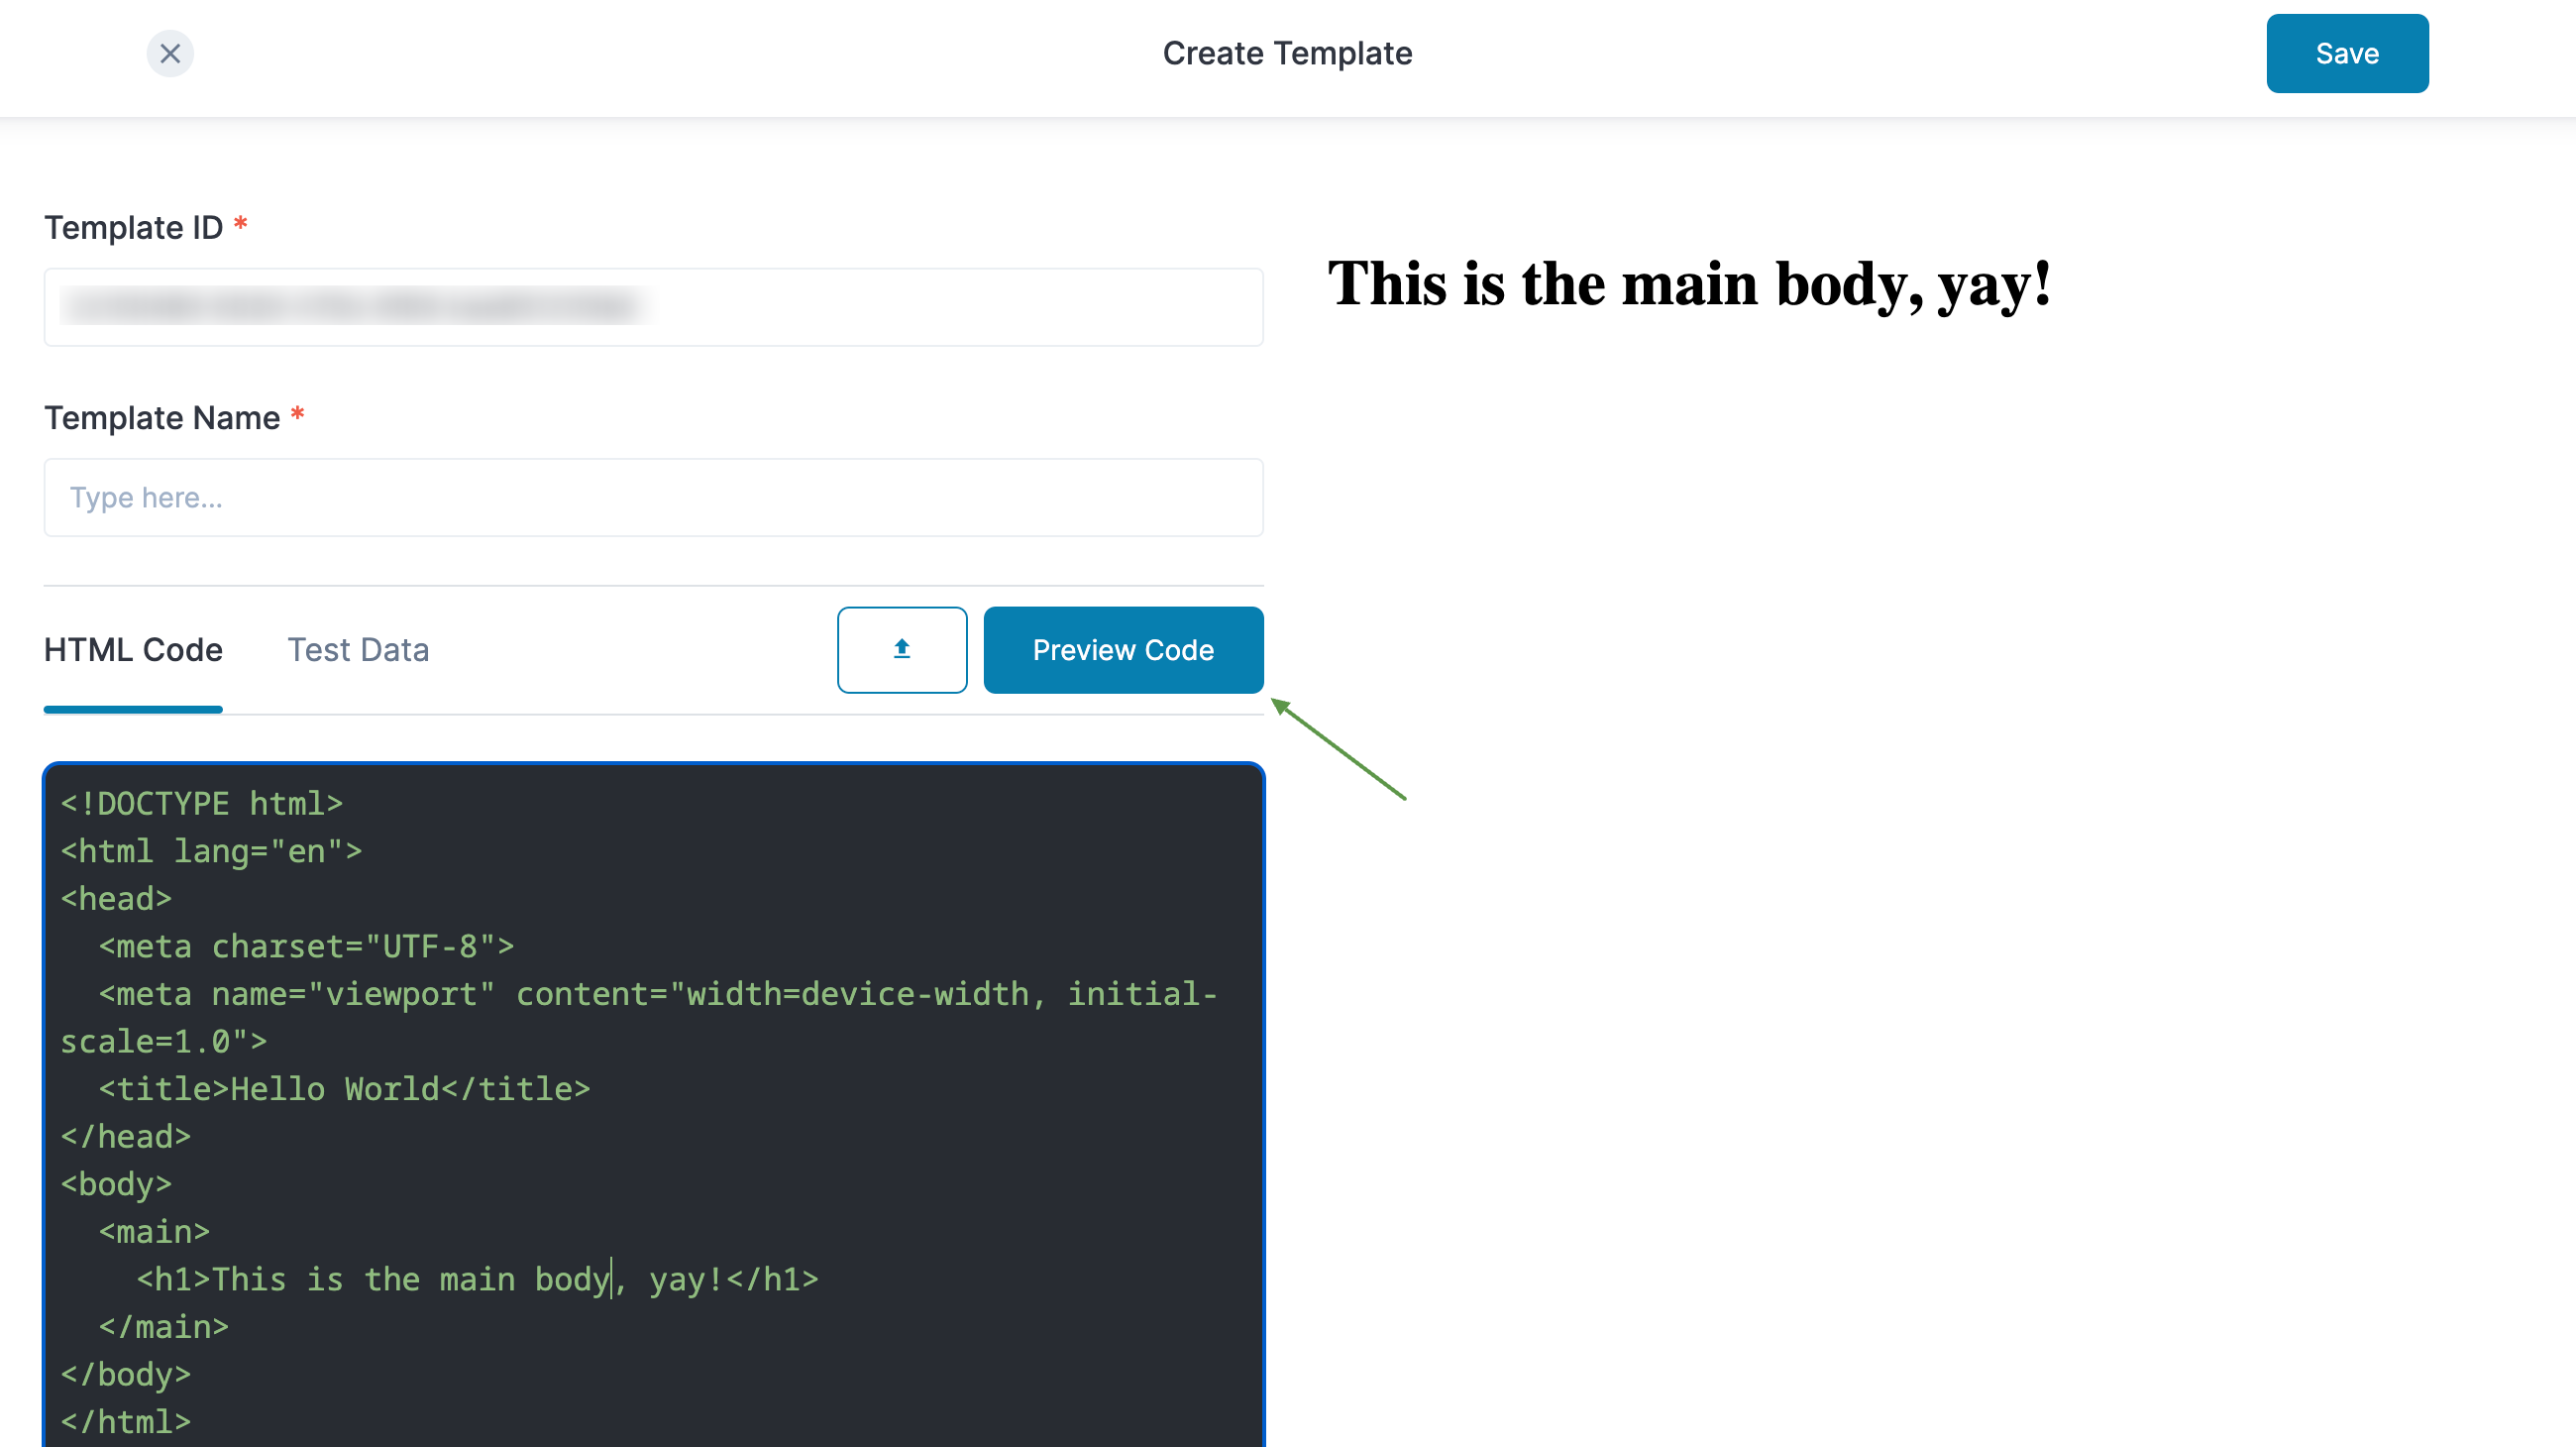Click the DOCTYPE line in code editor
Viewport: 2576px width, 1447px height.
202,803
